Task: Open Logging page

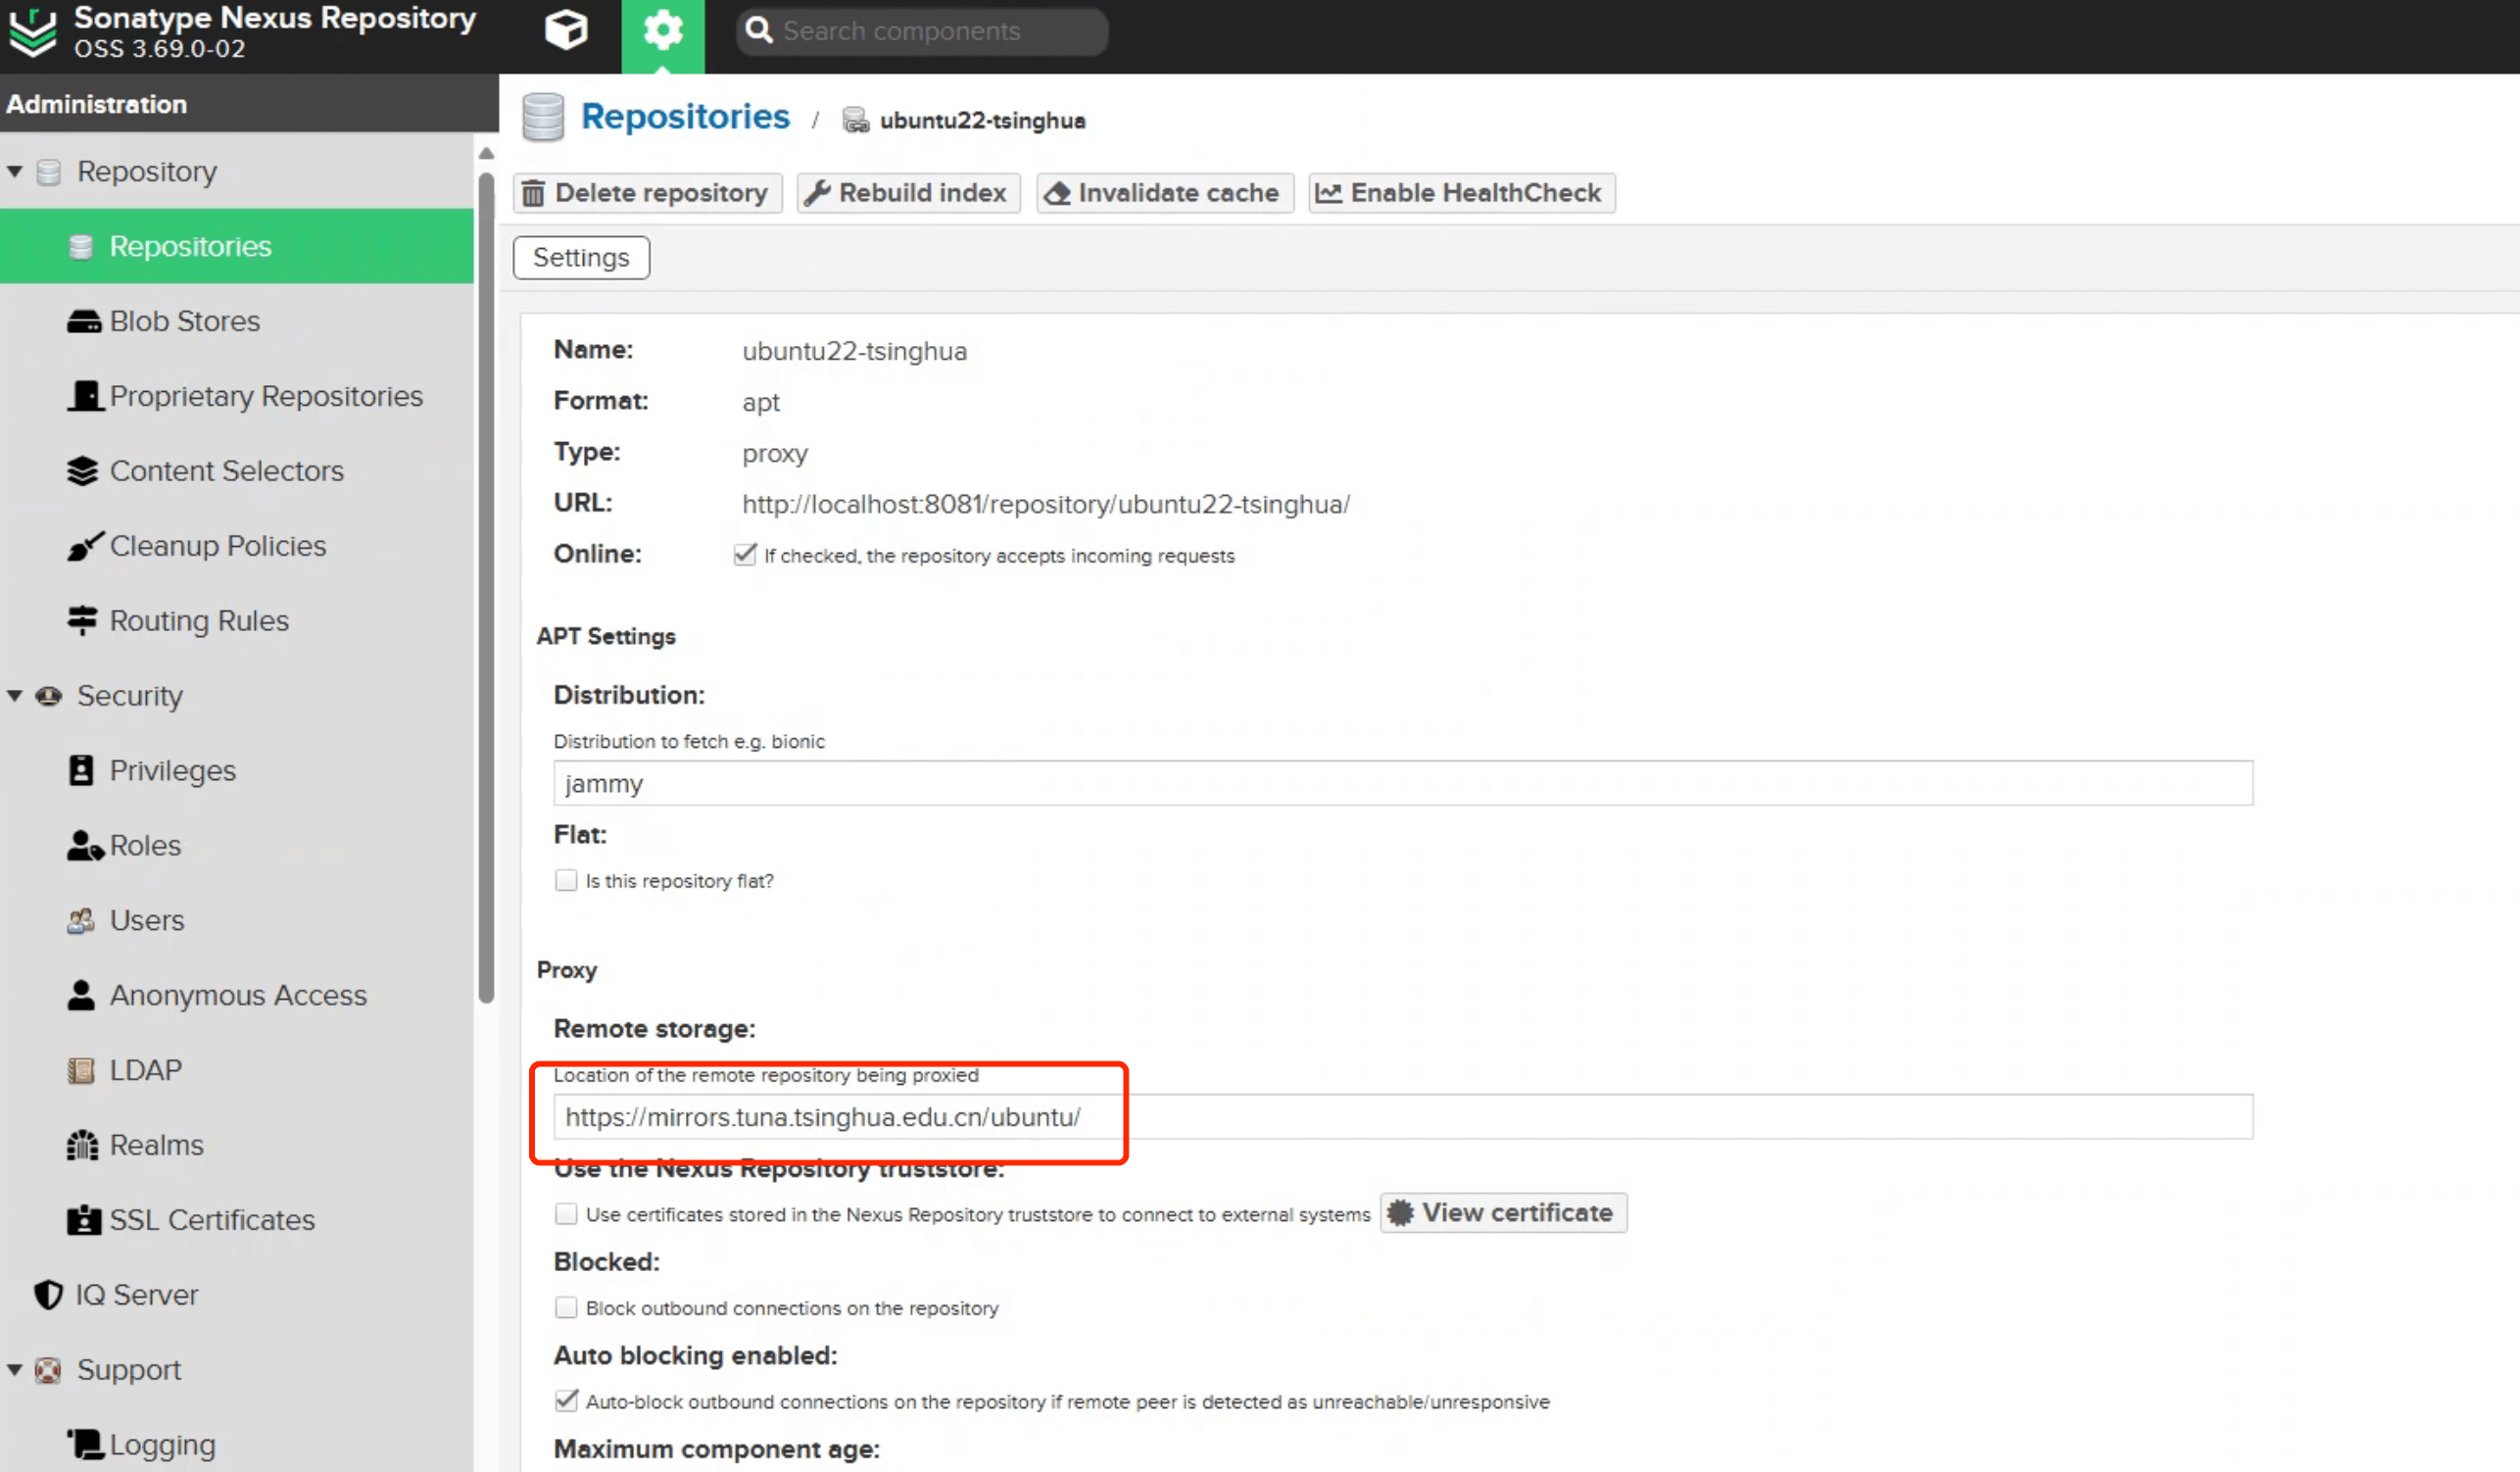Action: (x=162, y=1445)
